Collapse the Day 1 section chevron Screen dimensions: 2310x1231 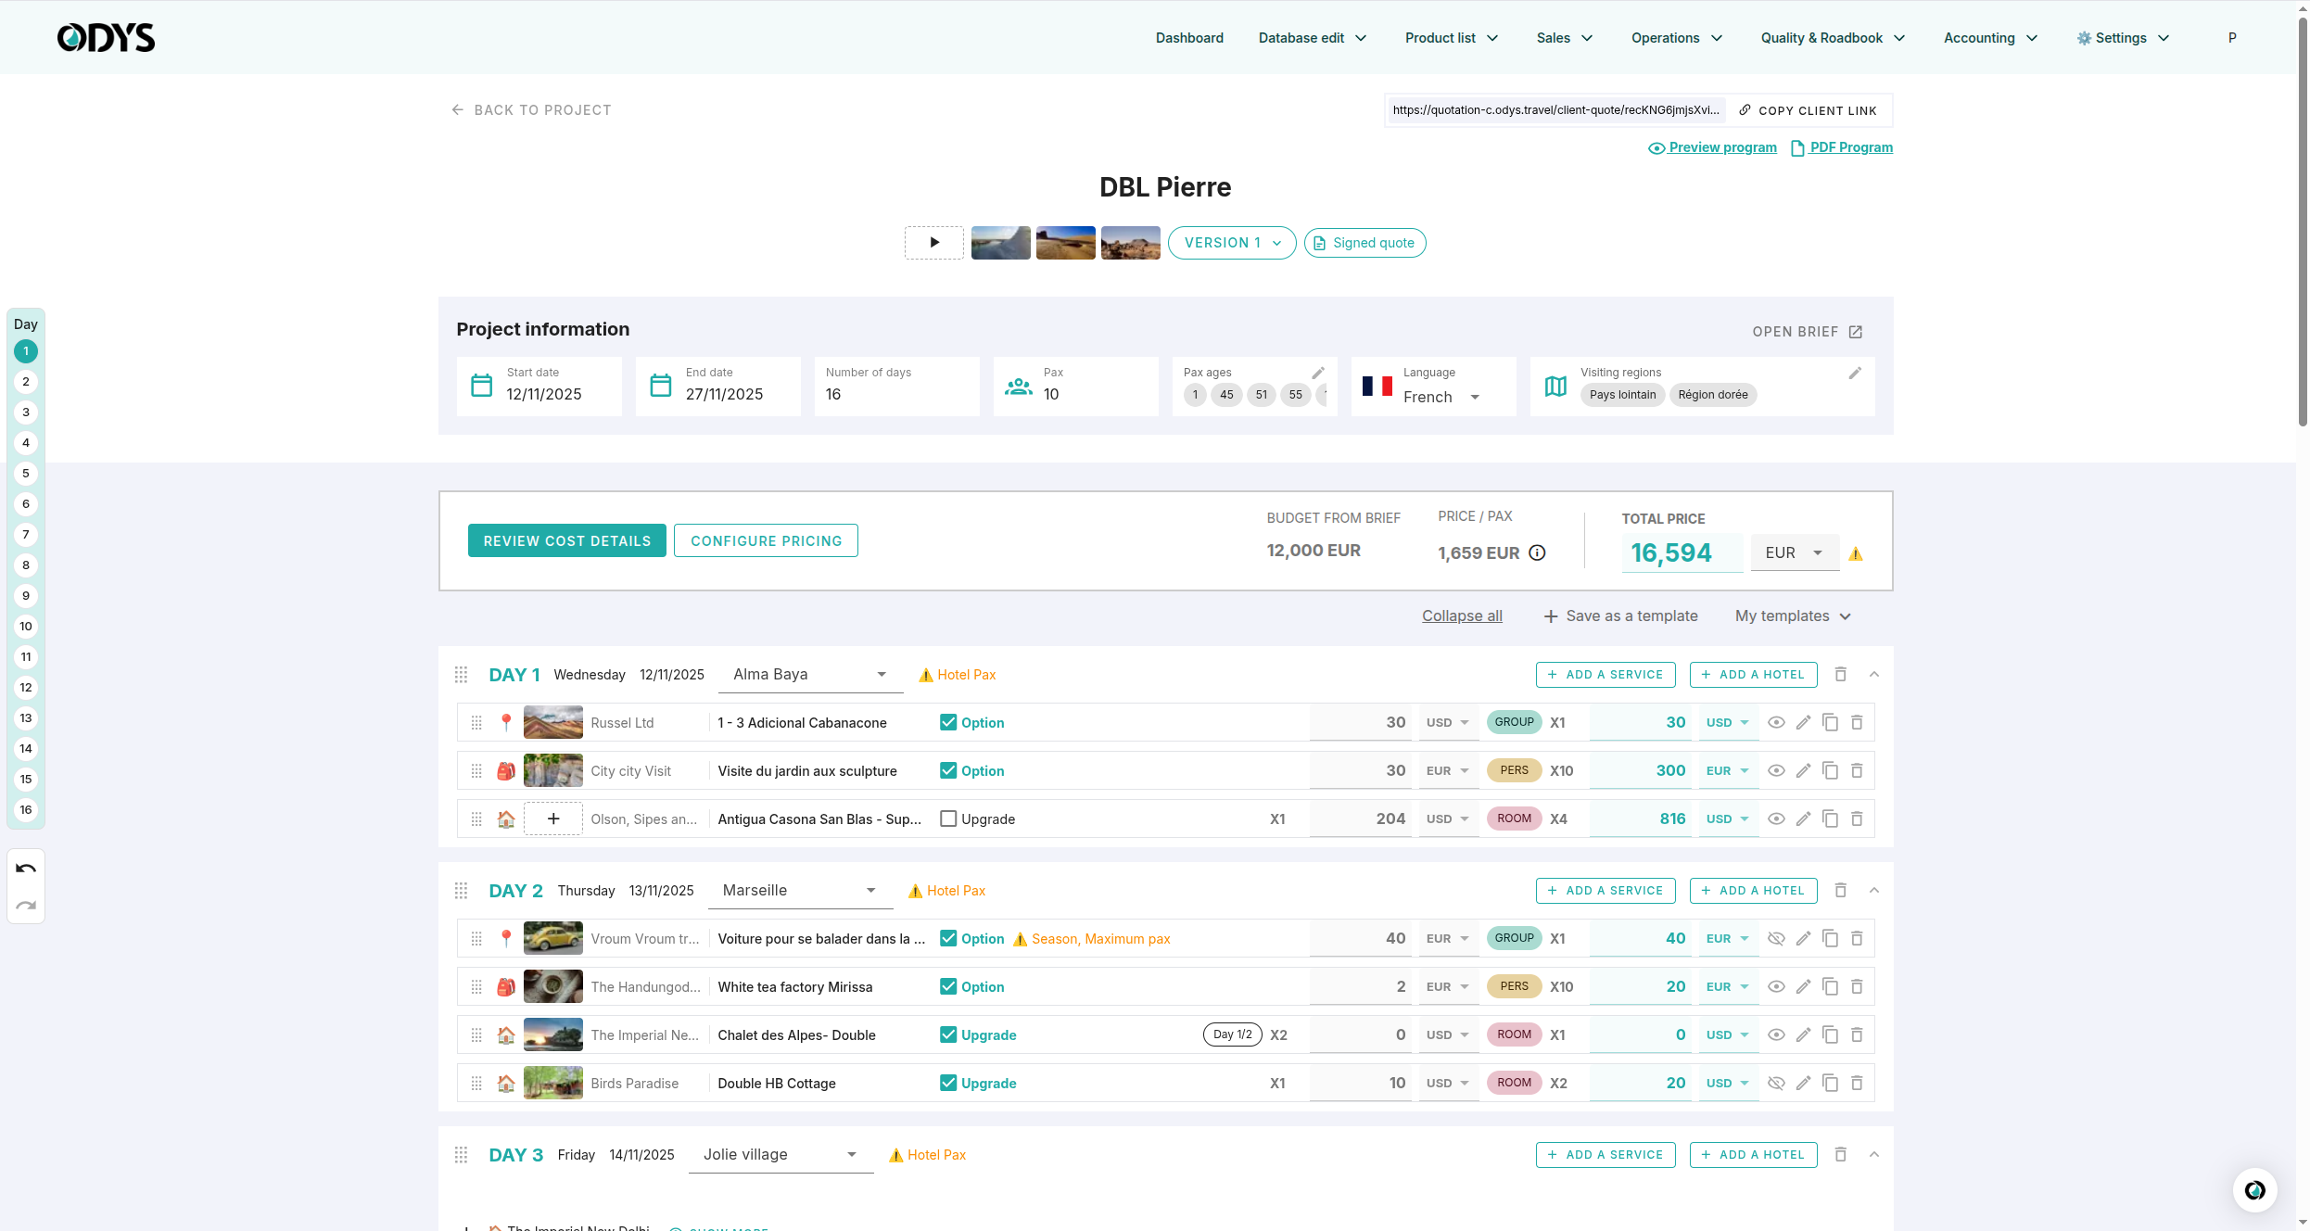click(x=1874, y=674)
